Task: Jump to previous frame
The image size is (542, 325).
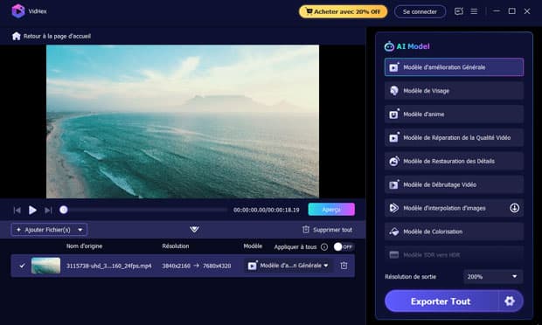Action: coord(17,210)
